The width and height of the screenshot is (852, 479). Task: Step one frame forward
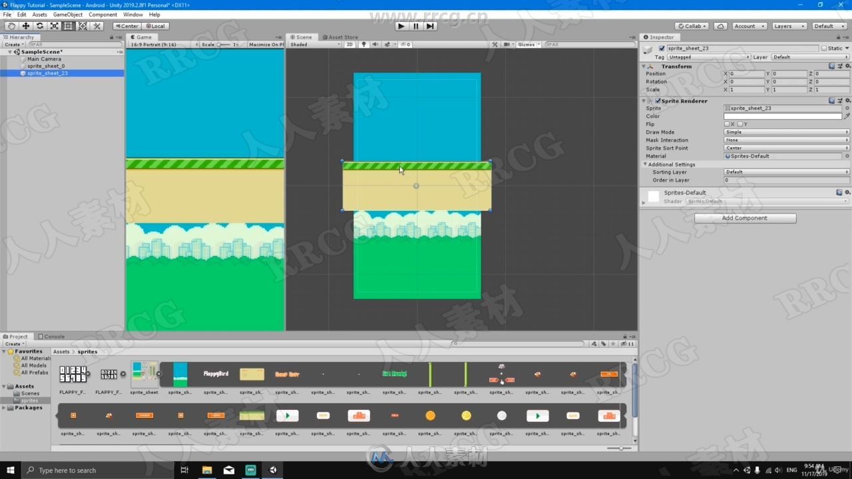(x=431, y=26)
